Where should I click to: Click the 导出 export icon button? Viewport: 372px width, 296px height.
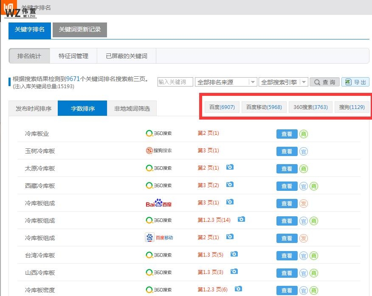pos(356,82)
